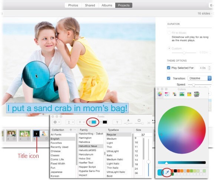Click the current blue color well in Colors window

click(x=161, y=172)
